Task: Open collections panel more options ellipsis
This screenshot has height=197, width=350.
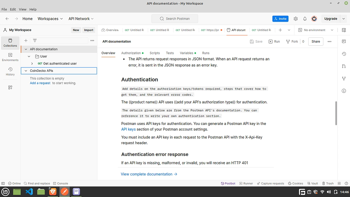Action: 92,41
